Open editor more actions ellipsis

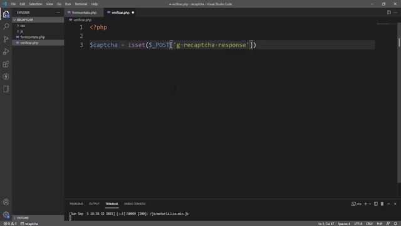click(395, 13)
